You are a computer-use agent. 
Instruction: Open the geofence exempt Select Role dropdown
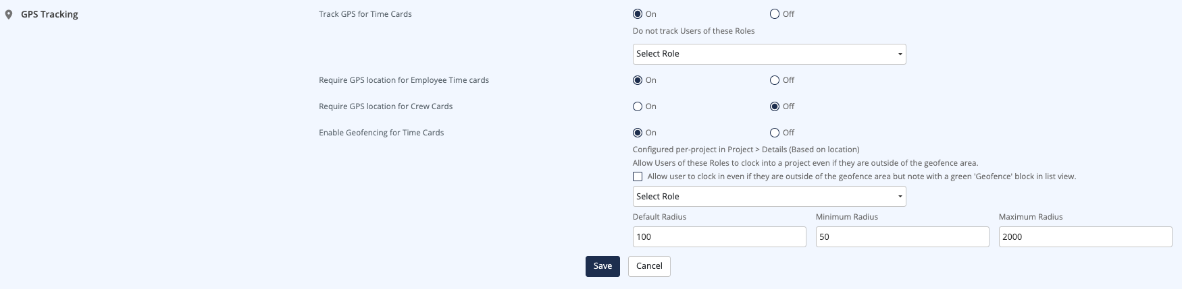pos(769,197)
